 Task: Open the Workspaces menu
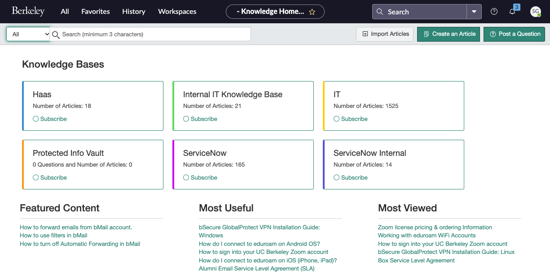click(177, 12)
